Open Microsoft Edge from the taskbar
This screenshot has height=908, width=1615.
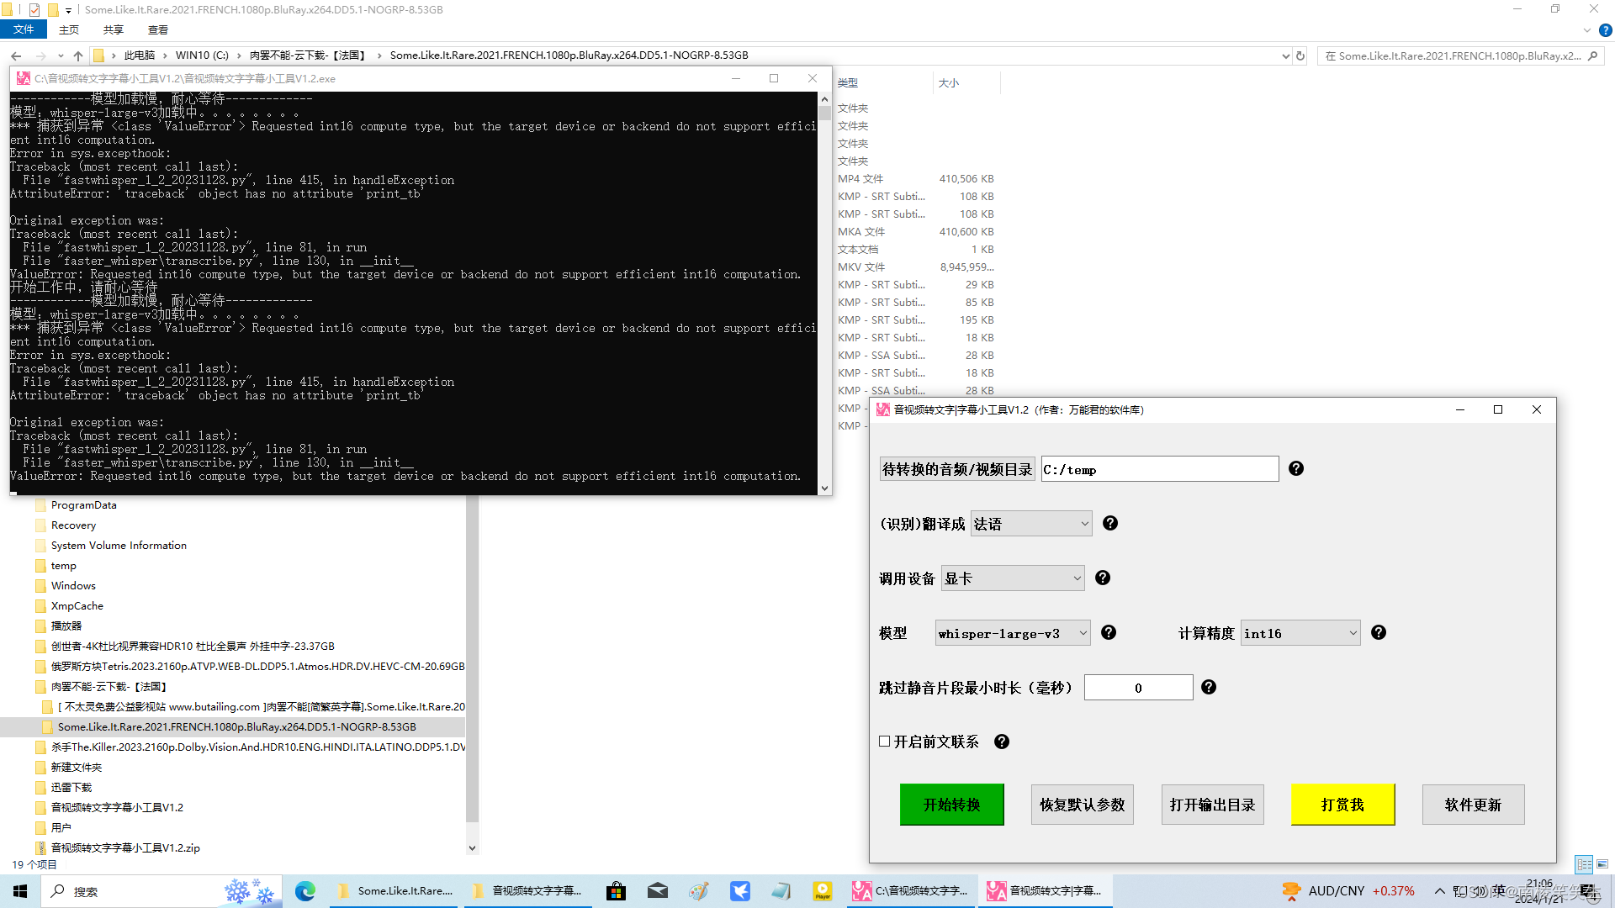pos(304,891)
